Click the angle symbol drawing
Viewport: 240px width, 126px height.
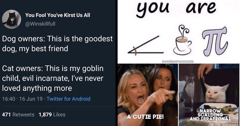pyautogui.click(x=145, y=46)
